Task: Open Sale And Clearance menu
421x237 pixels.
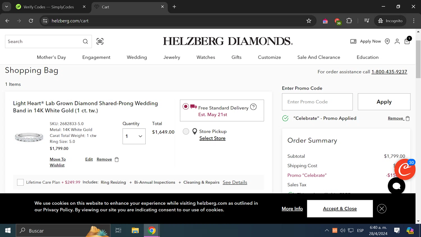Action: (x=319, y=57)
